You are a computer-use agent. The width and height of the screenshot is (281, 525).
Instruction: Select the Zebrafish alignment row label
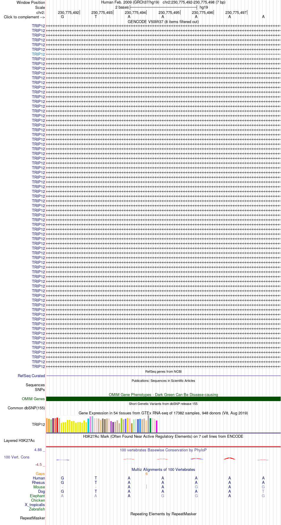pyautogui.click(x=37, y=509)
